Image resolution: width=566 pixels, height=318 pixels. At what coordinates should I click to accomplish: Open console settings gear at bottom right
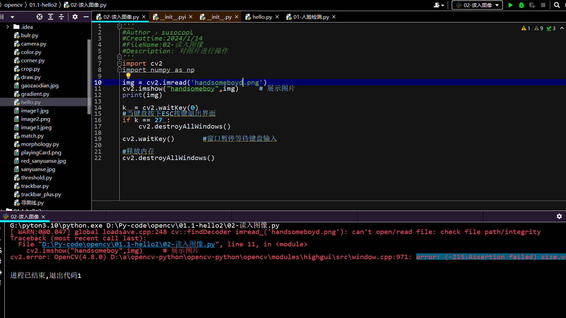coord(559,216)
